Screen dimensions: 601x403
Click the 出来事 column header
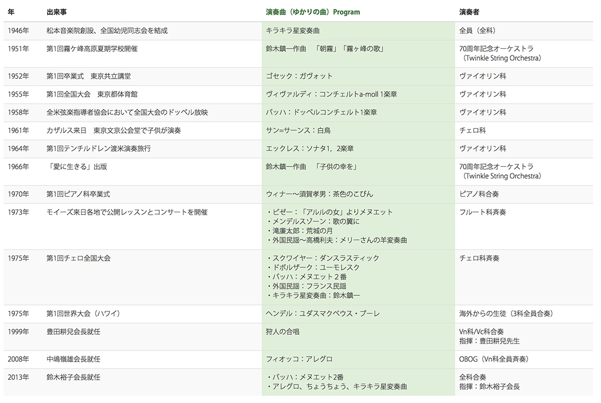[56, 12]
